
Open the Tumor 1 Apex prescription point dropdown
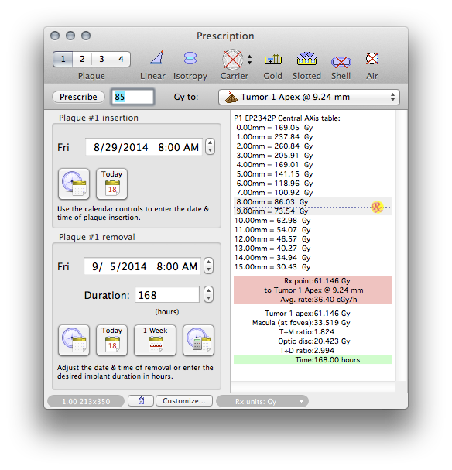pos(309,97)
